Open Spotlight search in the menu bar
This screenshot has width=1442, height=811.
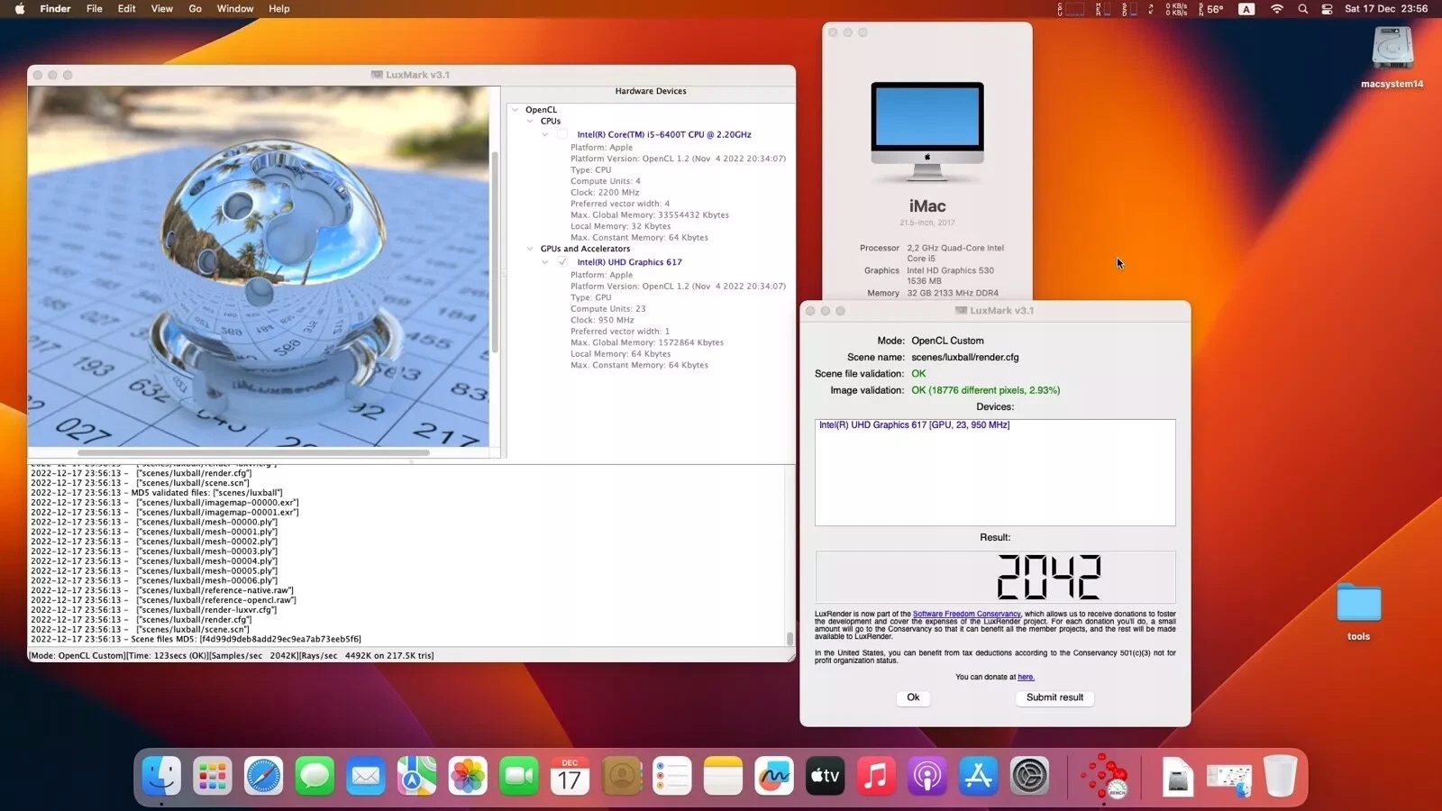tap(1302, 9)
